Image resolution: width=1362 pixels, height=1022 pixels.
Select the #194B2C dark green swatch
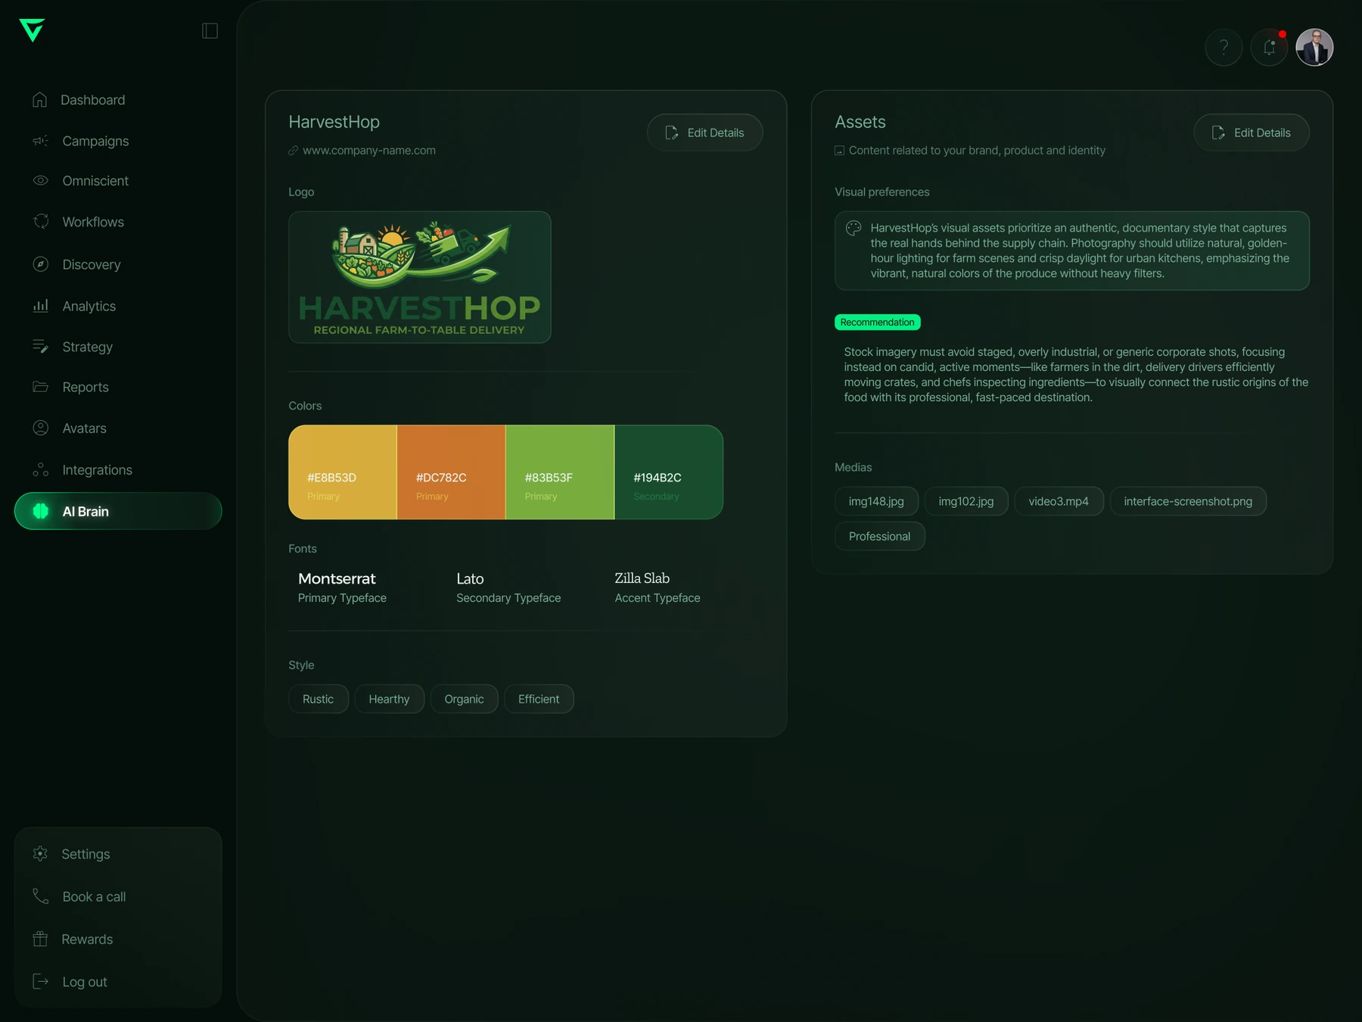tap(669, 472)
